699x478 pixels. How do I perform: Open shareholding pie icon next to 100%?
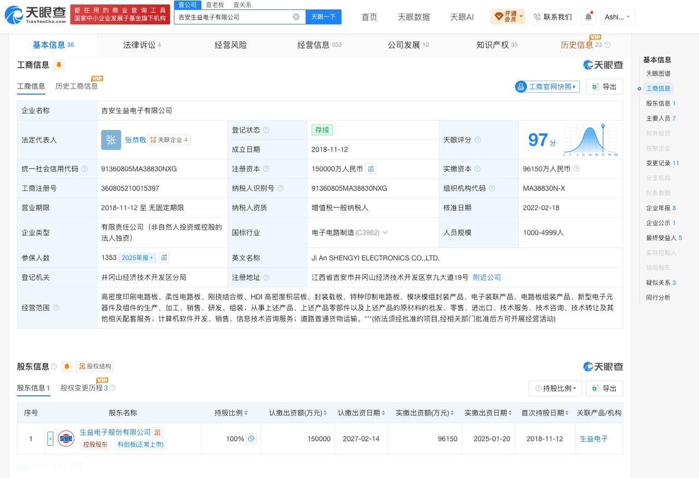click(251, 438)
